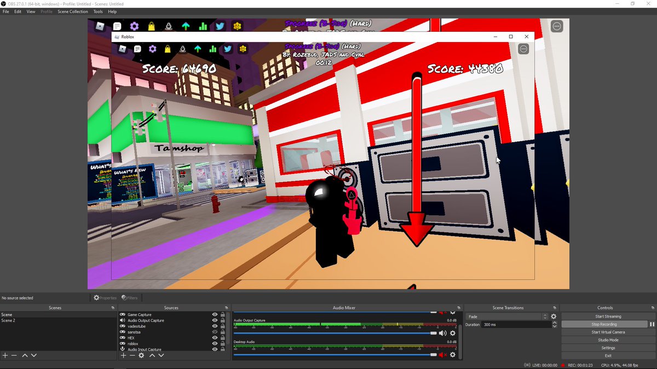Open the Tools menu
Image resolution: width=657 pixels, height=369 pixels.
click(98, 11)
